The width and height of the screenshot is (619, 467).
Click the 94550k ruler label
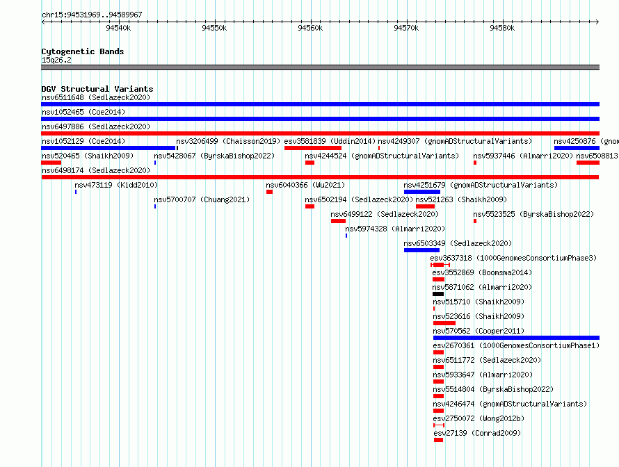click(x=214, y=28)
